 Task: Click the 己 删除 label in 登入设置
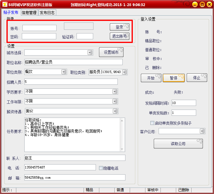click(x=153, y=68)
